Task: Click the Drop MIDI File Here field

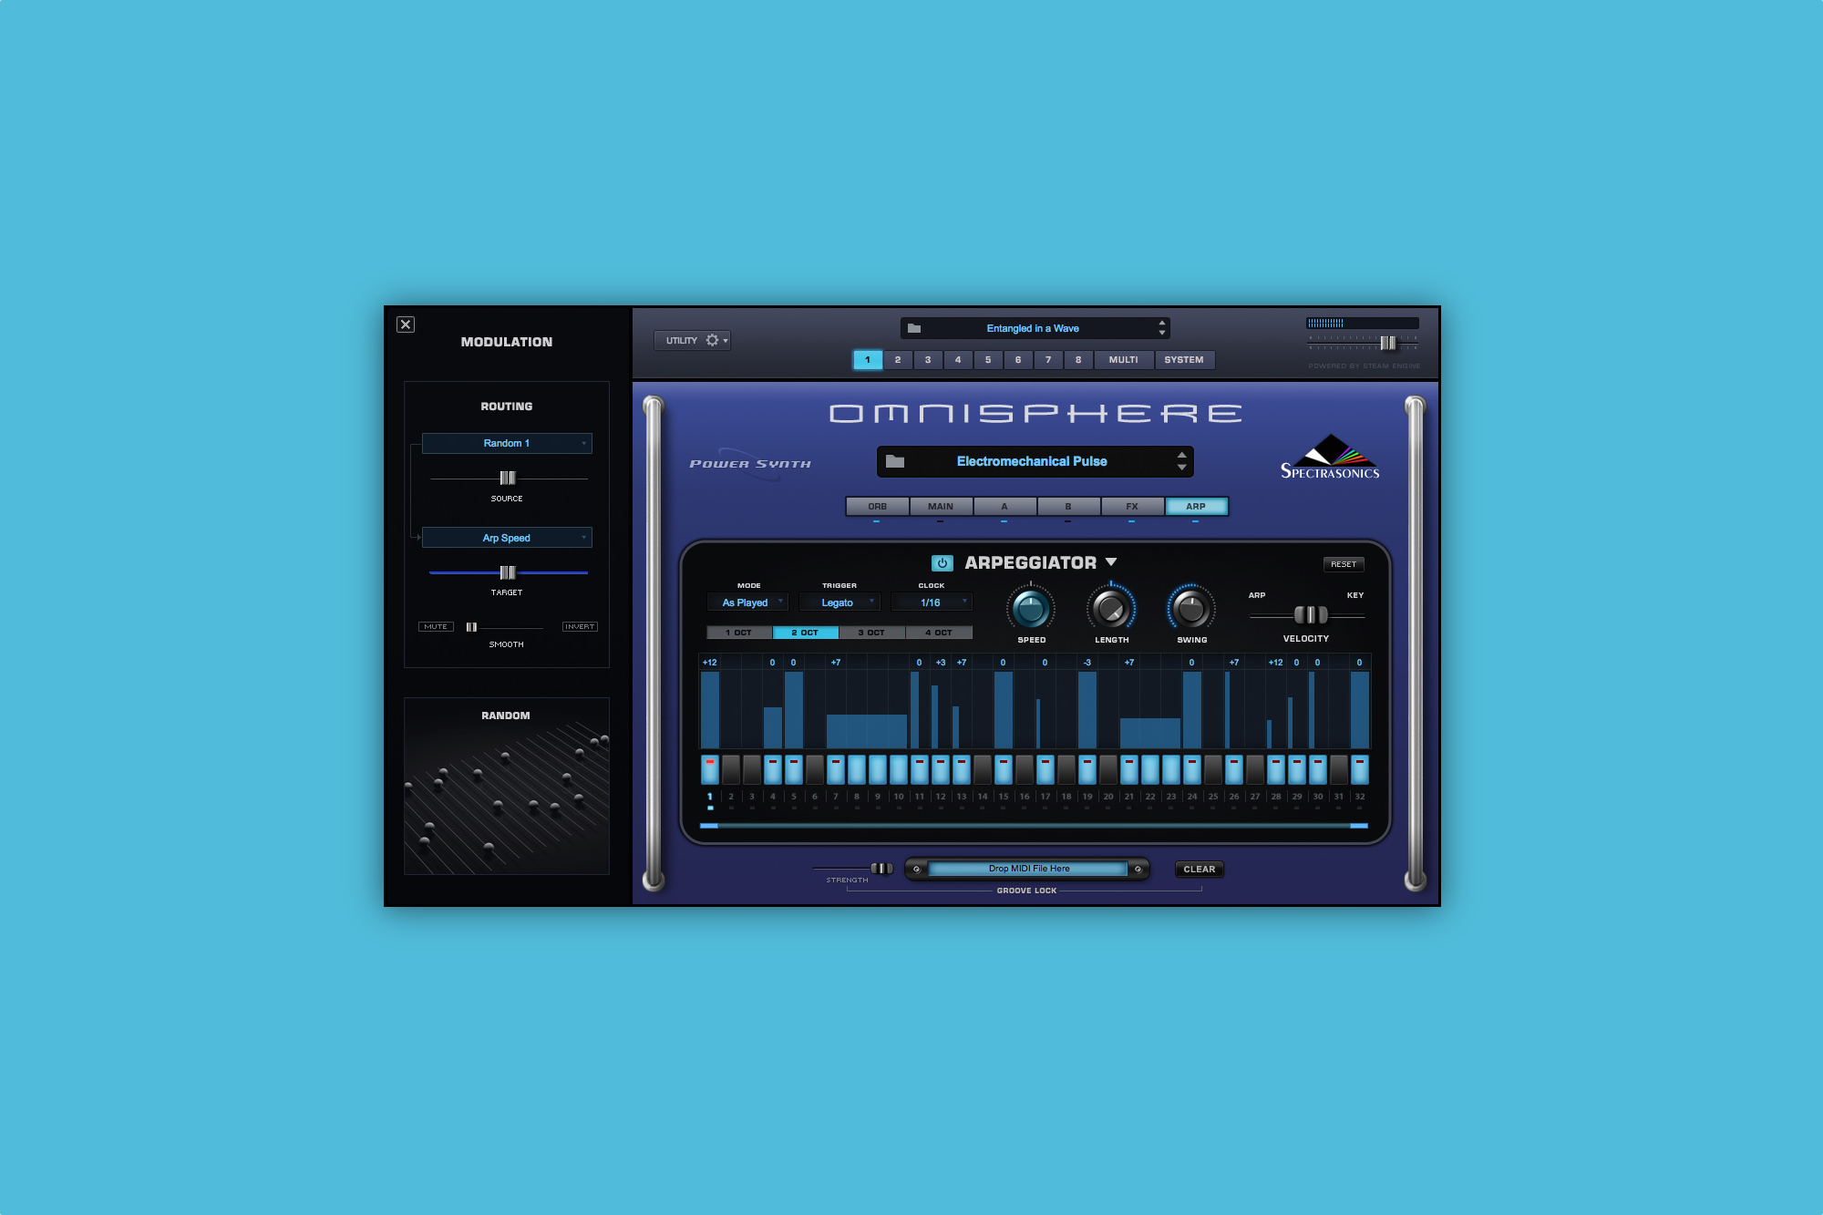Action: 1028,868
